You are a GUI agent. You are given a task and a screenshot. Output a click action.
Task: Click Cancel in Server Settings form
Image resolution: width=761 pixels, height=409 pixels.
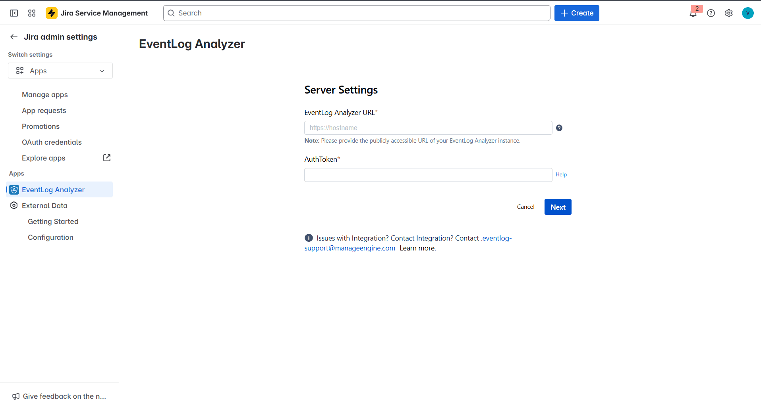pyautogui.click(x=525, y=207)
